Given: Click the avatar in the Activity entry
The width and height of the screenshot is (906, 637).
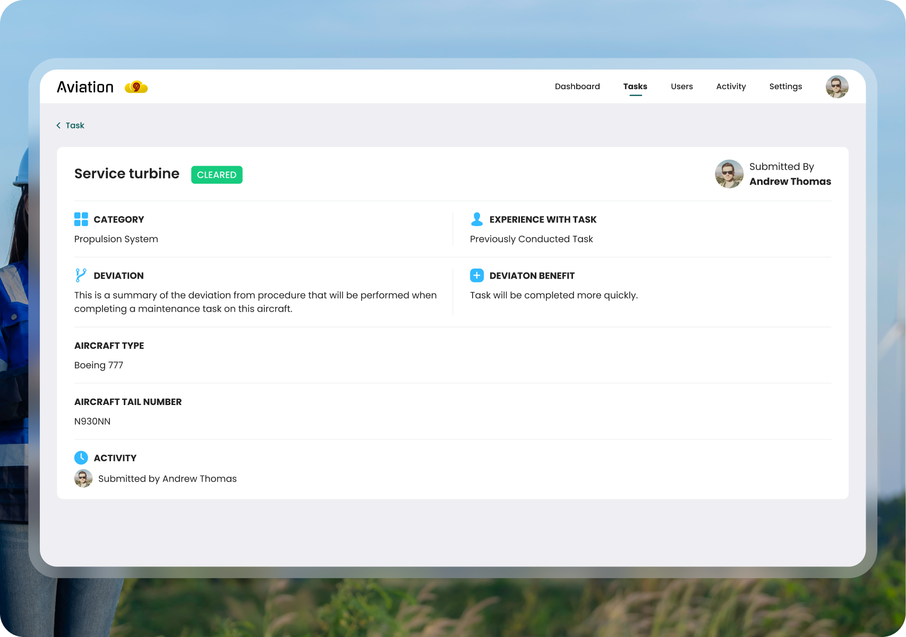Looking at the screenshot, I should point(83,479).
